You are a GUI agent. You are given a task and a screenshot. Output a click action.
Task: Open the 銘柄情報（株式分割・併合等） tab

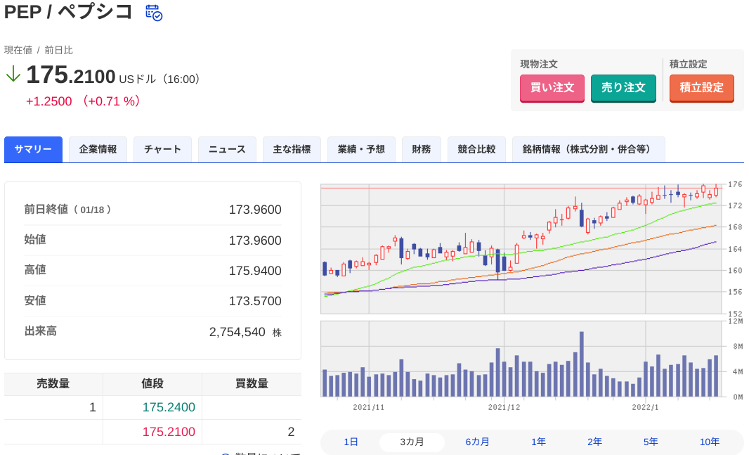pyautogui.click(x=589, y=149)
